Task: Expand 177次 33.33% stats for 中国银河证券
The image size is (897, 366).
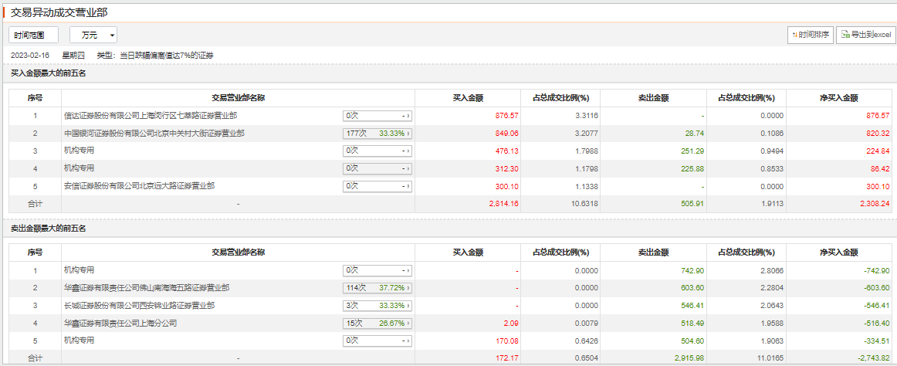Action: click(377, 134)
